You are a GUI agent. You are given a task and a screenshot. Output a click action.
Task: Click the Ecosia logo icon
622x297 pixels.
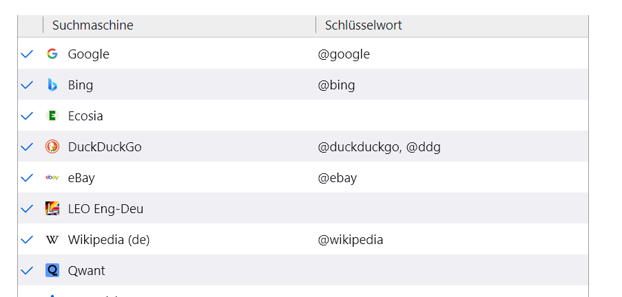click(x=52, y=115)
